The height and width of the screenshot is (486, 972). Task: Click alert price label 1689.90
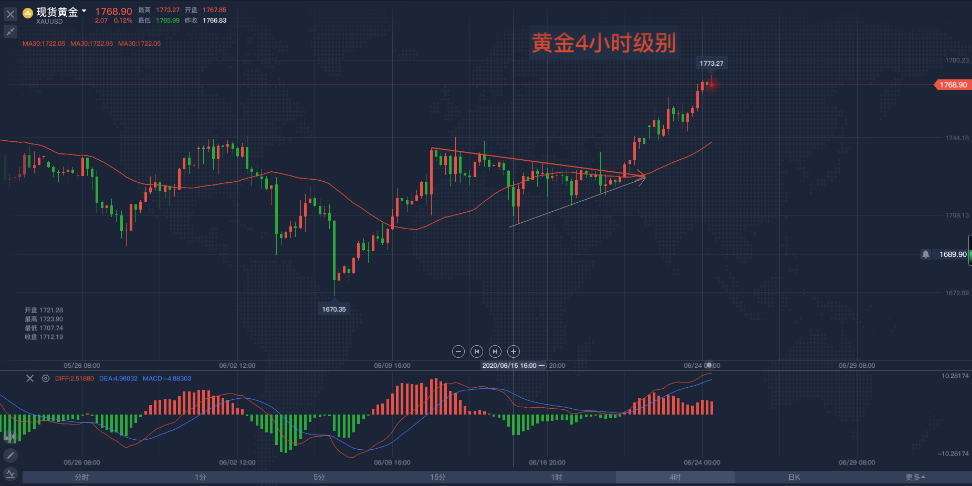953,254
